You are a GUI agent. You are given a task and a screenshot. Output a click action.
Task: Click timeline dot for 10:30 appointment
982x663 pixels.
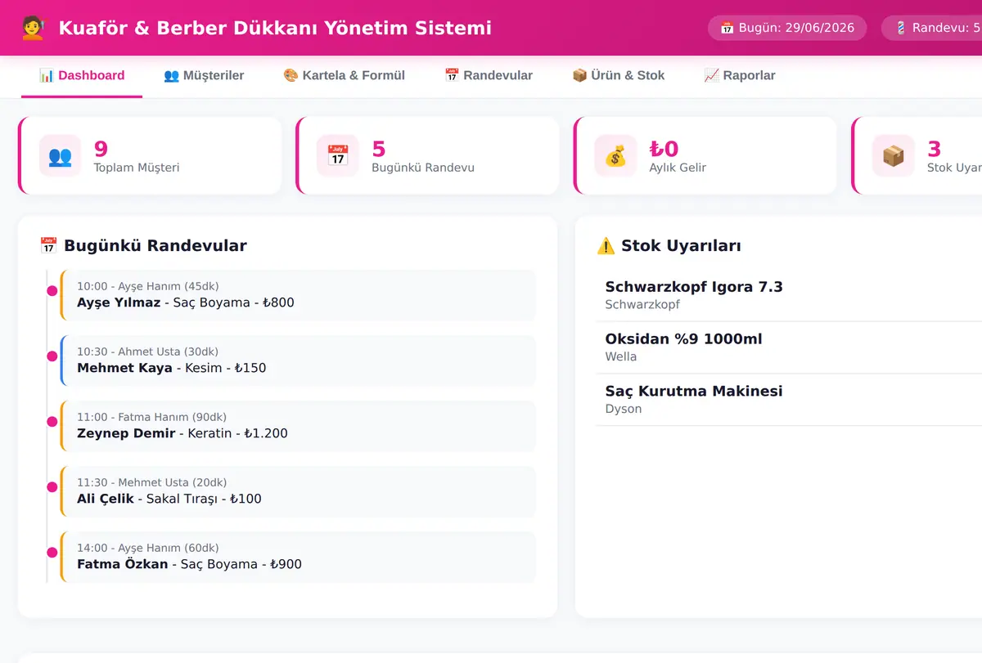pyautogui.click(x=52, y=356)
